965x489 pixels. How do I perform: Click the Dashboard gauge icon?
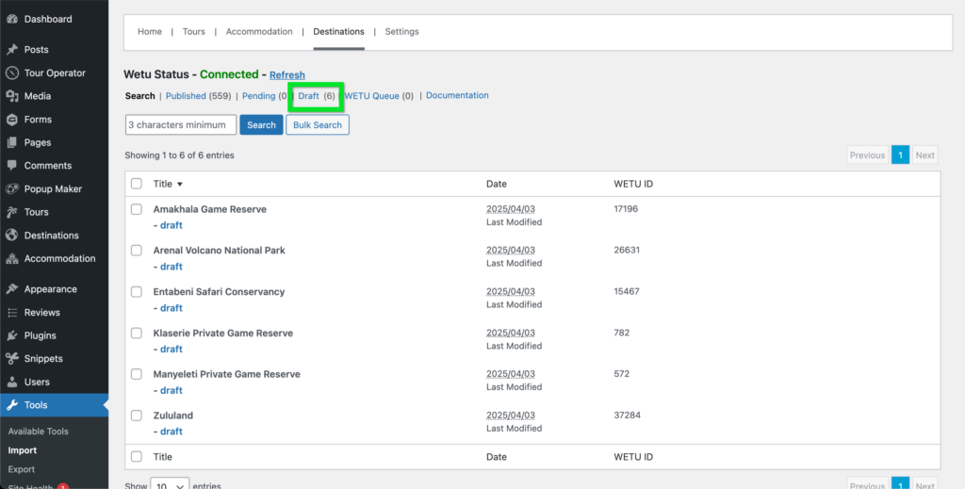pos(11,19)
